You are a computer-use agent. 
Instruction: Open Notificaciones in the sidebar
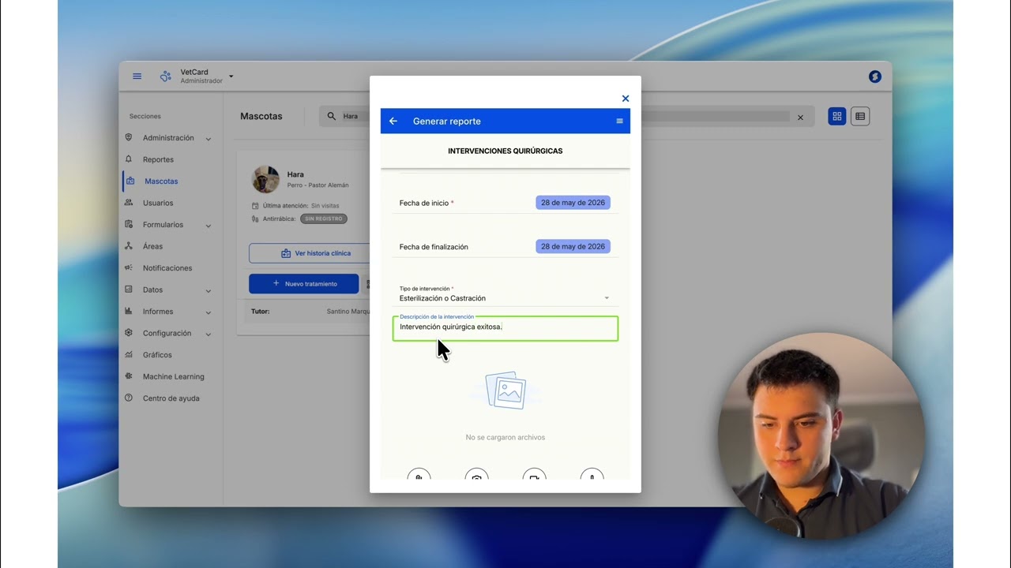point(167,268)
